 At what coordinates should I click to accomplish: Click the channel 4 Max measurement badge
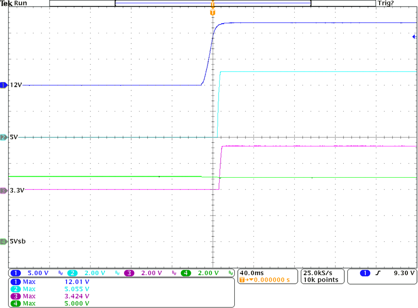pyautogui.click(x=16, y=303)
